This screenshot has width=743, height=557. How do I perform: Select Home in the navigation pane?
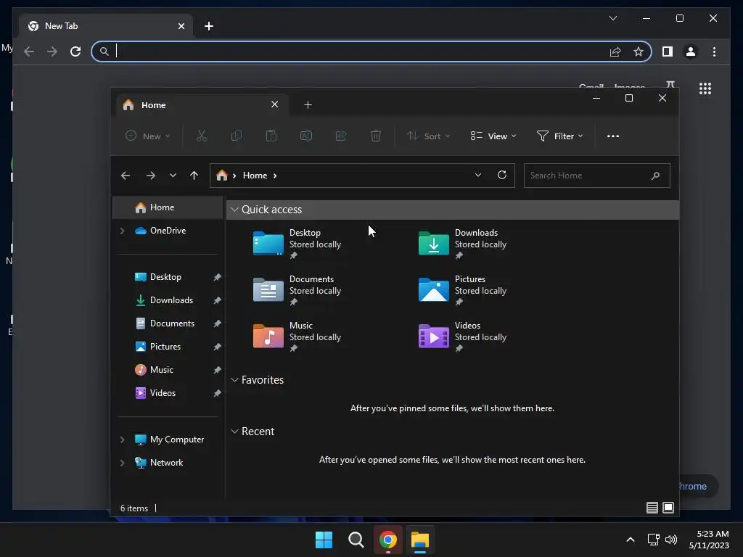tap(168, 207)
